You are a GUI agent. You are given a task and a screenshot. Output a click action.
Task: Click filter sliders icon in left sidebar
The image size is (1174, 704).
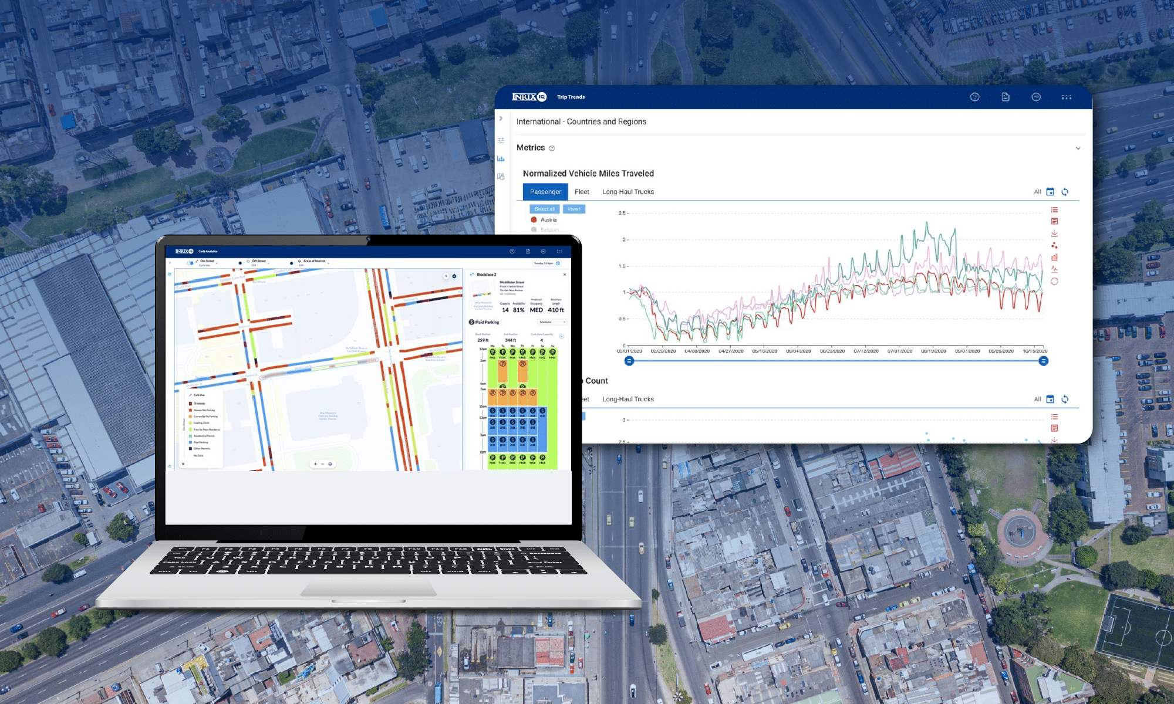(x=501, y=140)
